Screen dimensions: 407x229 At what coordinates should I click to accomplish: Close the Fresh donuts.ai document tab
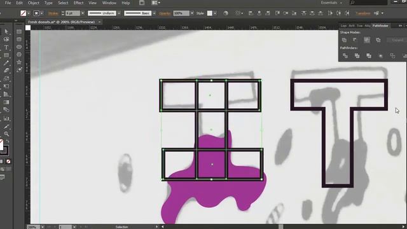[x=99, y=22]
